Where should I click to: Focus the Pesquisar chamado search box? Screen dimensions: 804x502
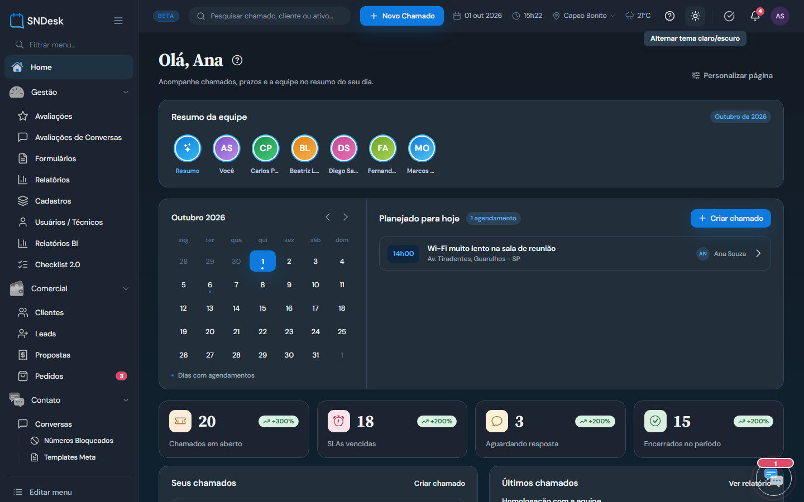(x=270, y=16)
